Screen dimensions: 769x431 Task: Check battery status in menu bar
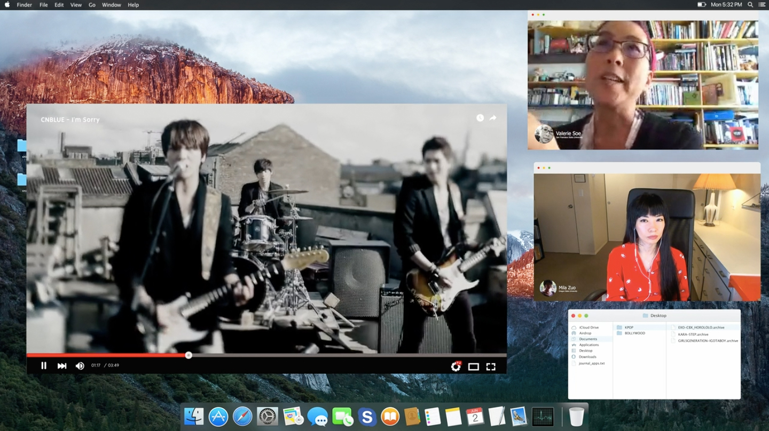(x=702, y=5)
